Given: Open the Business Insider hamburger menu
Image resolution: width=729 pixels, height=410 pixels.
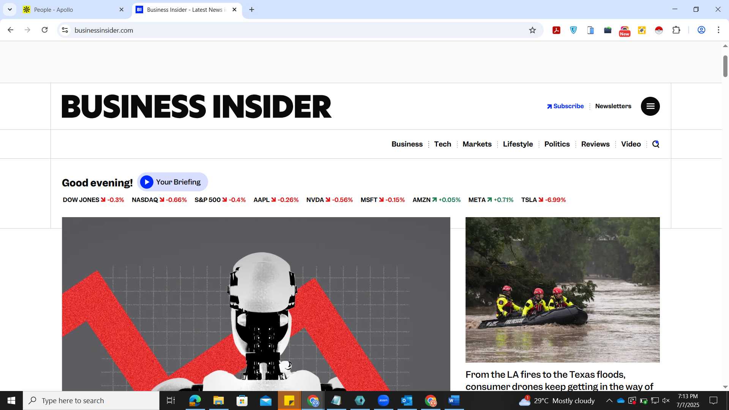Looking at the screenshot, I should (650, 106).
